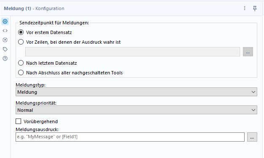The height and width of the screenshot is (158, 264).
Task: Expand the Meldungstyp dropdown
Action: point(136,92)
